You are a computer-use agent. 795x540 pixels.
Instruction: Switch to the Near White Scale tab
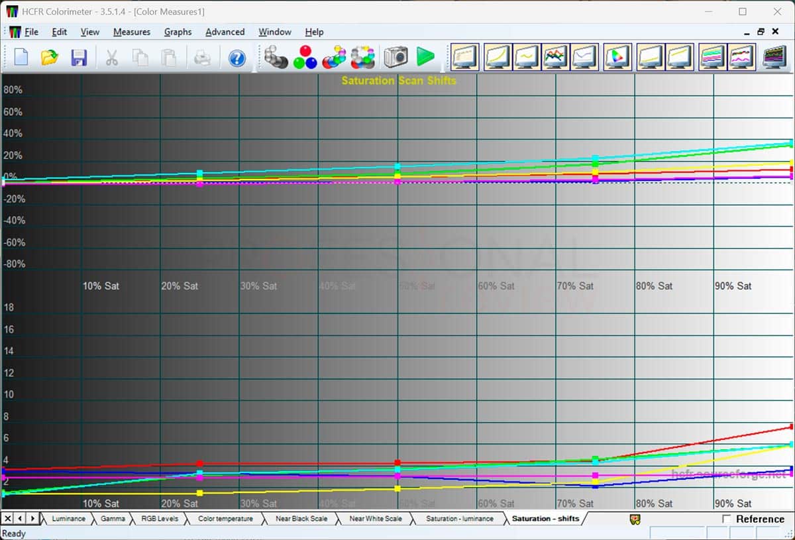(x=376, y=519)
